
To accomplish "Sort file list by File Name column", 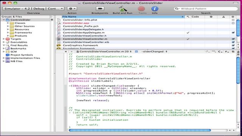I will [123, 17].
